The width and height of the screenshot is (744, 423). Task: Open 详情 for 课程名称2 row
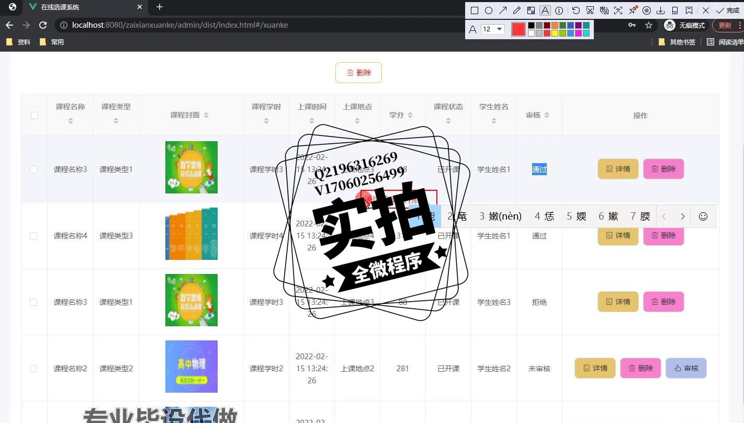[595, 368]
